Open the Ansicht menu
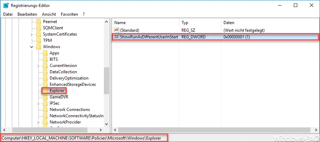 click(x=49, y=14)
